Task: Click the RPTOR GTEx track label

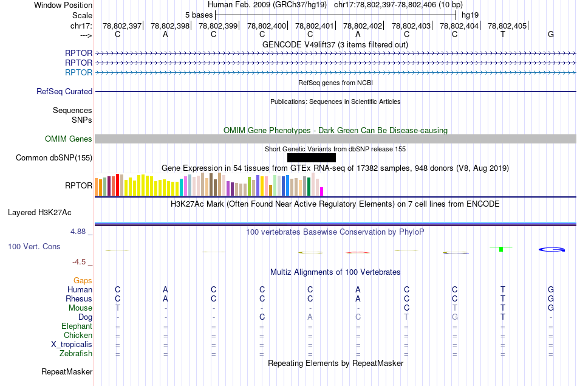Action: click(x=78, y=185)
